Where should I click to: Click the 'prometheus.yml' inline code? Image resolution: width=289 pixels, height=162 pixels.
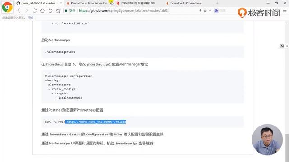pyautogui.click(x=99, y=64)
